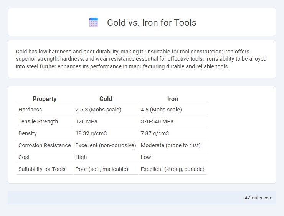Click the 'Corrosion Resistance' row label
This screenshot has height=216, width=284.
tap(45, 145)
